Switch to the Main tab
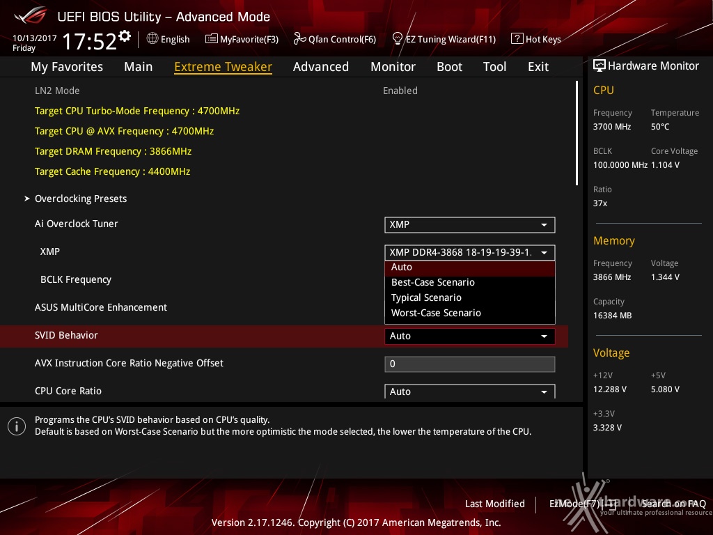Image resolution: width=713 pixels, height=535 pixels. click(x=139, y=67)
